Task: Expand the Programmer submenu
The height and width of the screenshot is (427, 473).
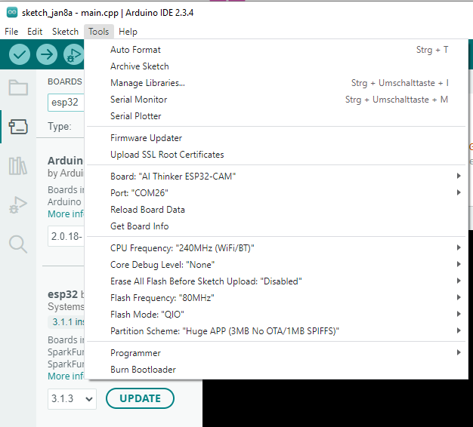Action: [x=277, y=353]
